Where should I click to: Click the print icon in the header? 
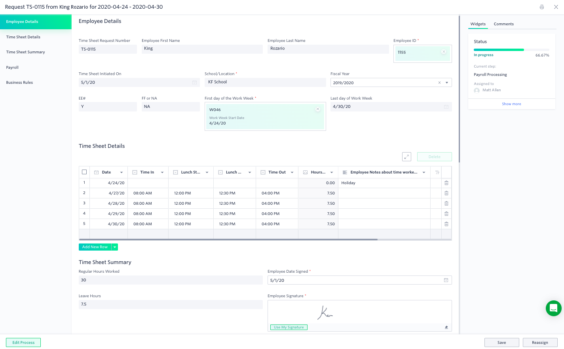(x=541, y=7)
